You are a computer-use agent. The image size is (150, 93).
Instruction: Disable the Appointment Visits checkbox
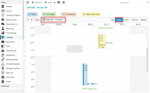pyautogui.click(x=84, y=14)
